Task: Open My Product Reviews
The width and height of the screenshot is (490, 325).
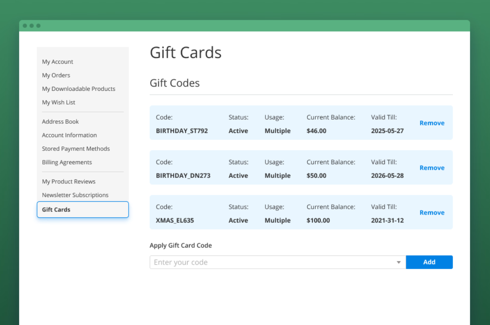Action: [x=69, y=181]
